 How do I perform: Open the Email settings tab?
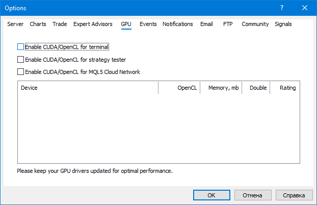(x=206, y=24)
